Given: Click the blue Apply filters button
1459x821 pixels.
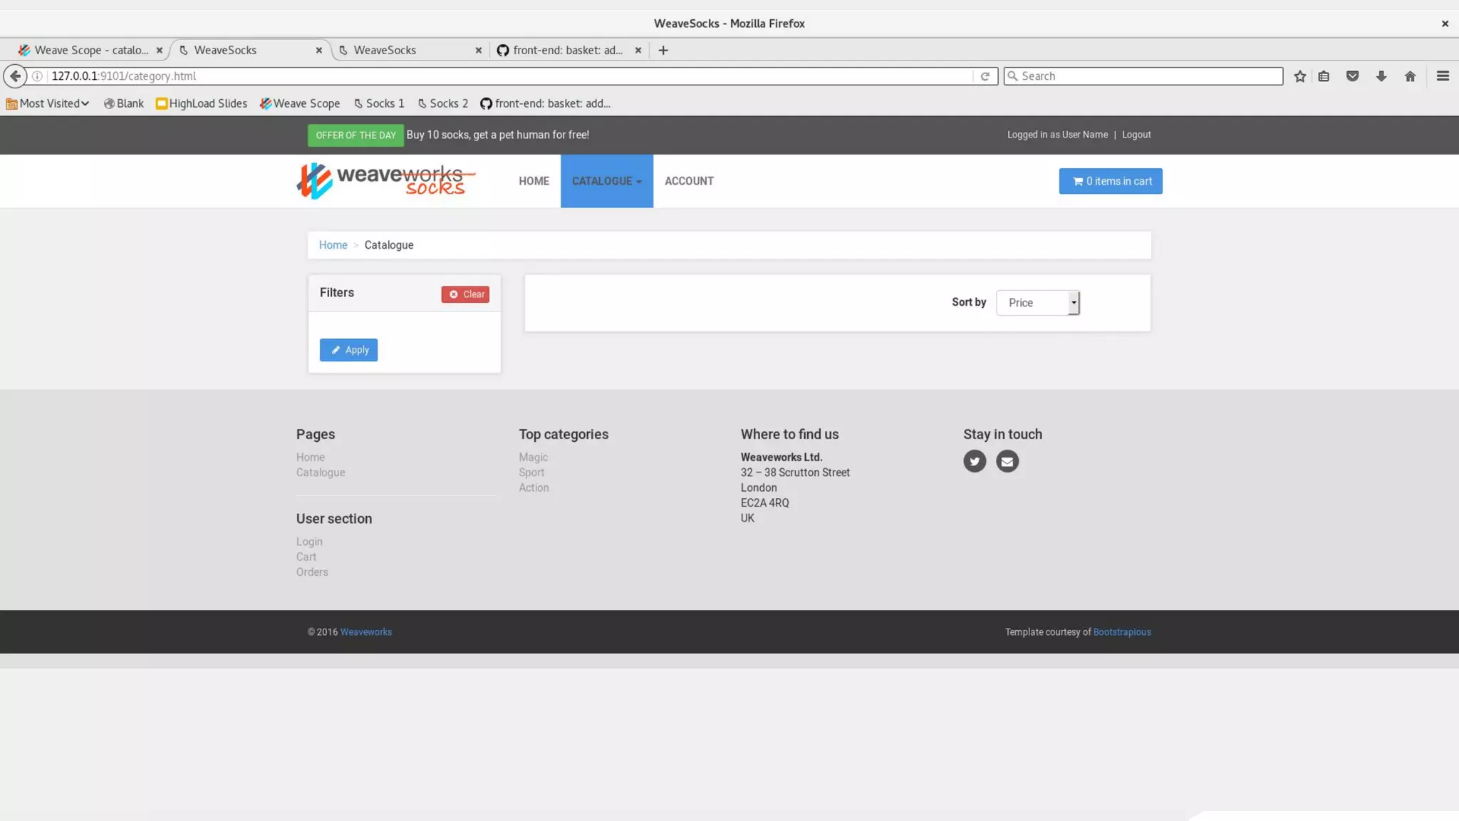Looking at the screenshot, I should (348, 350).
